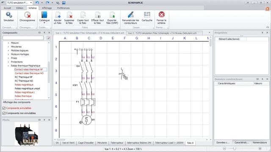
Task: Open the Catalogue dropdown arrow
Action: point(44,23)
